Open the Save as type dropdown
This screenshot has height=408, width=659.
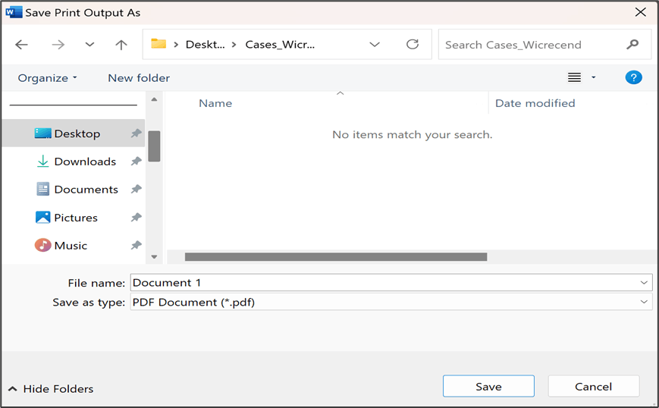(x=644, y=302)
